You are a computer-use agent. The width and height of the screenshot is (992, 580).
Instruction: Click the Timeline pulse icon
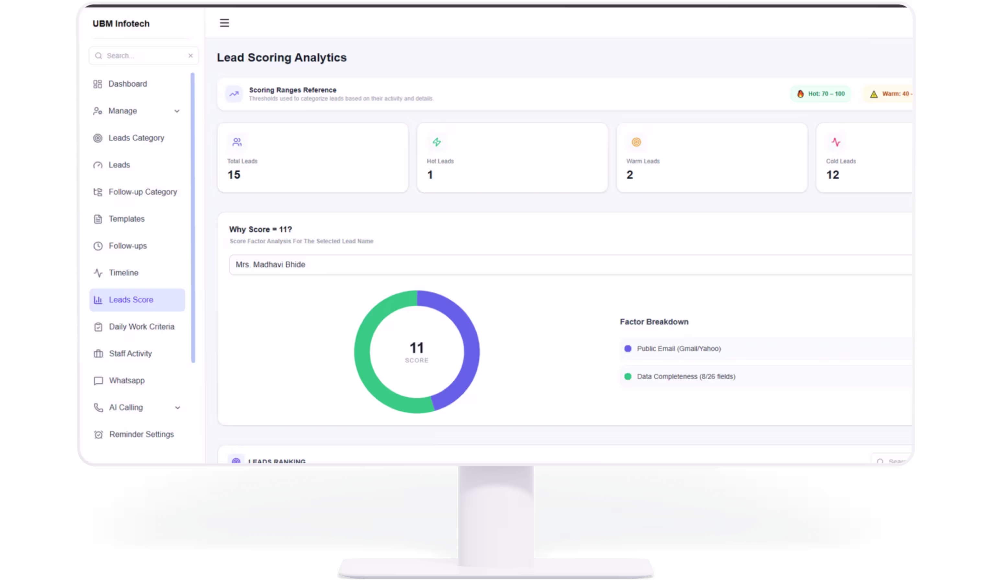click(98, 273)
